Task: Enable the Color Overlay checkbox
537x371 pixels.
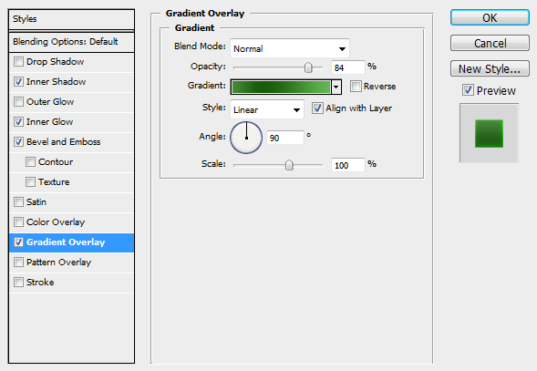Action: tap(18, 222)
